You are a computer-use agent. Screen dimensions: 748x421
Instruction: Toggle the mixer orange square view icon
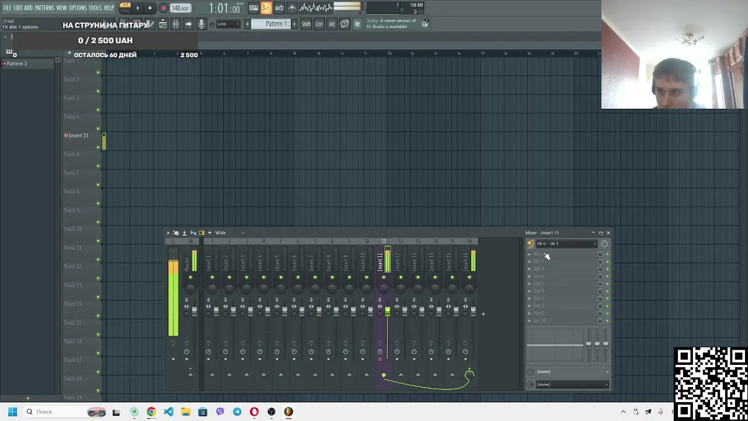[202, 233]
